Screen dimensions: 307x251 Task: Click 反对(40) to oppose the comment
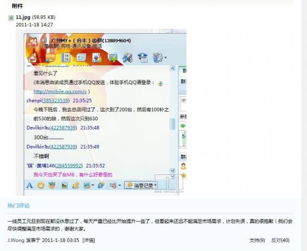(x=280, y=240)
